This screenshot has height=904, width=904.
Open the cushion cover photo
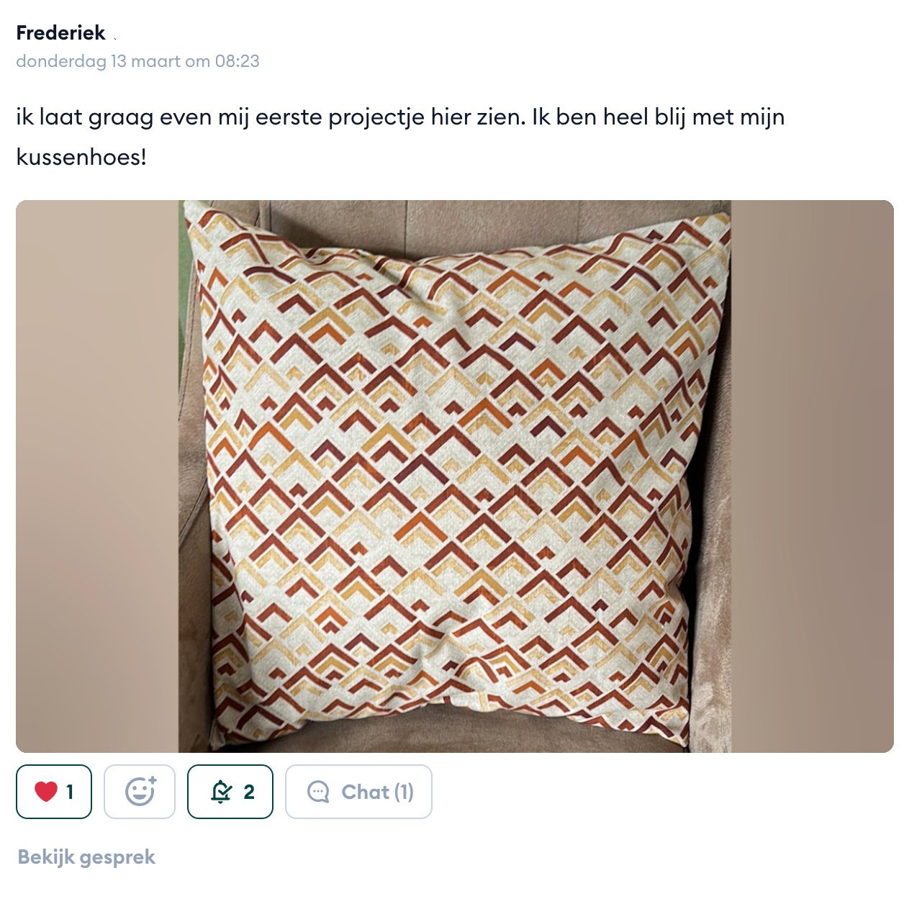(455, 476)
